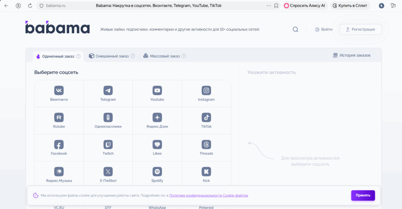Viewport: 402px width, 209px height.
Task: Select the WhatsApp network label
Action: pos(157,207)
